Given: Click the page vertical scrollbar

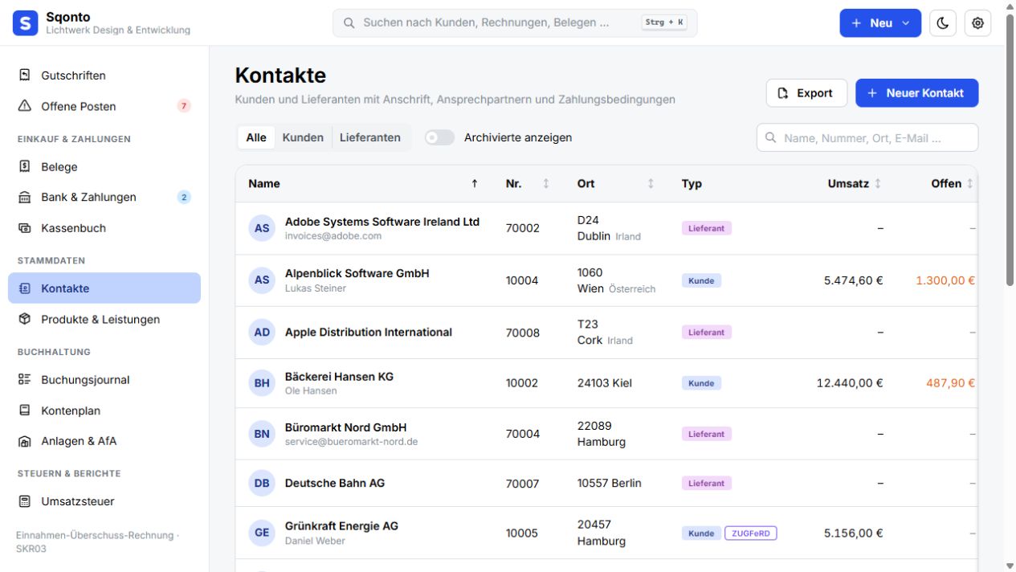Looking at the screenshot, I should [x=1010, y=149].
